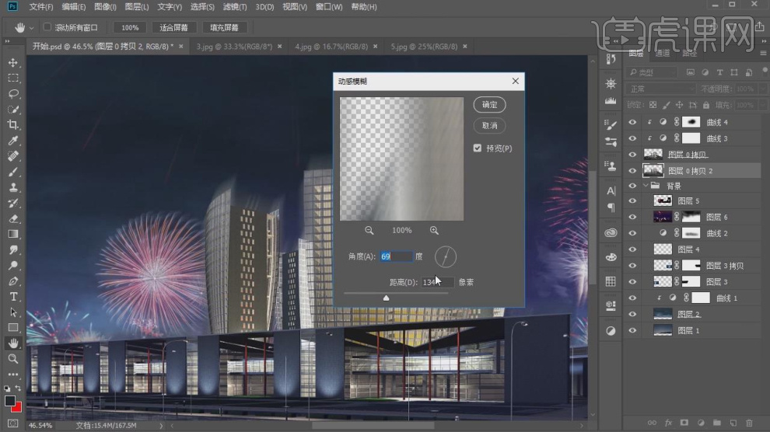Select the Zoom tool in toolbar
This screenshot has width=770, height=432.
point(13,359)
